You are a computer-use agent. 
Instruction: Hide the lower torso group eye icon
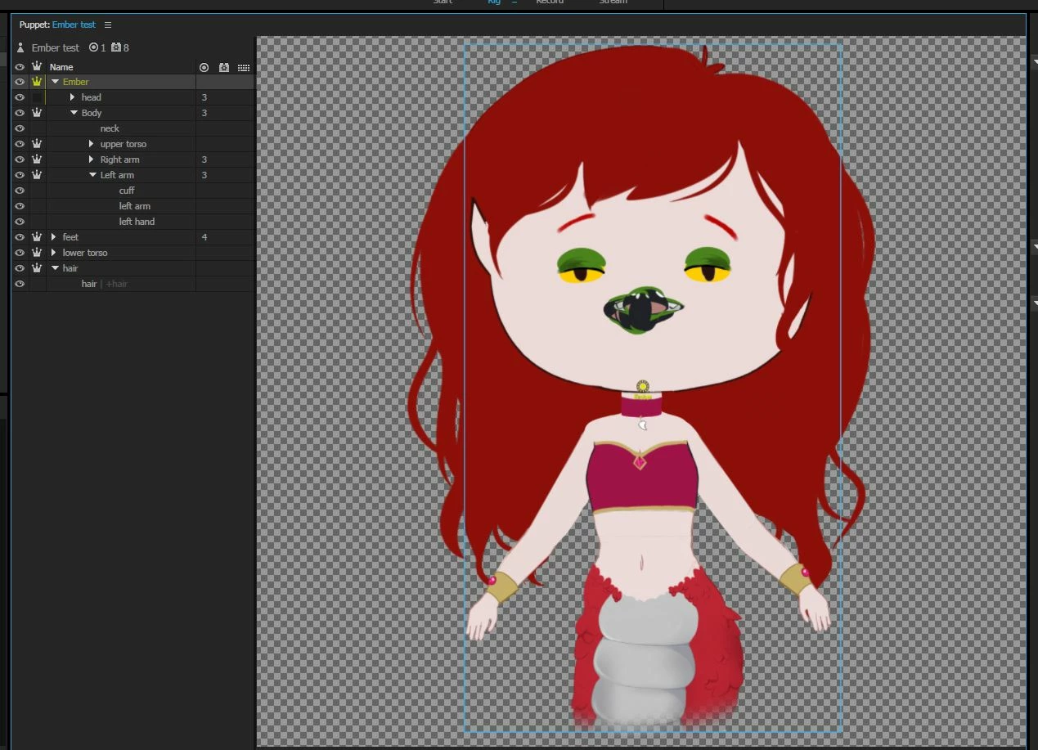click(20, 253)
